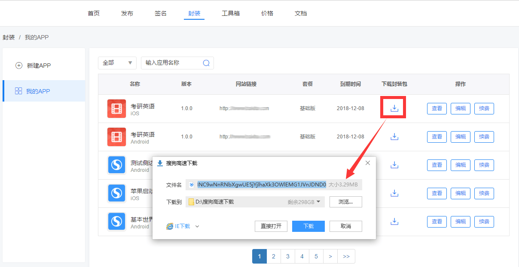Viewport: 519px width, 267px height.
Task: Download the 考研英语 iOS package
Action: (x=394, y=108)
